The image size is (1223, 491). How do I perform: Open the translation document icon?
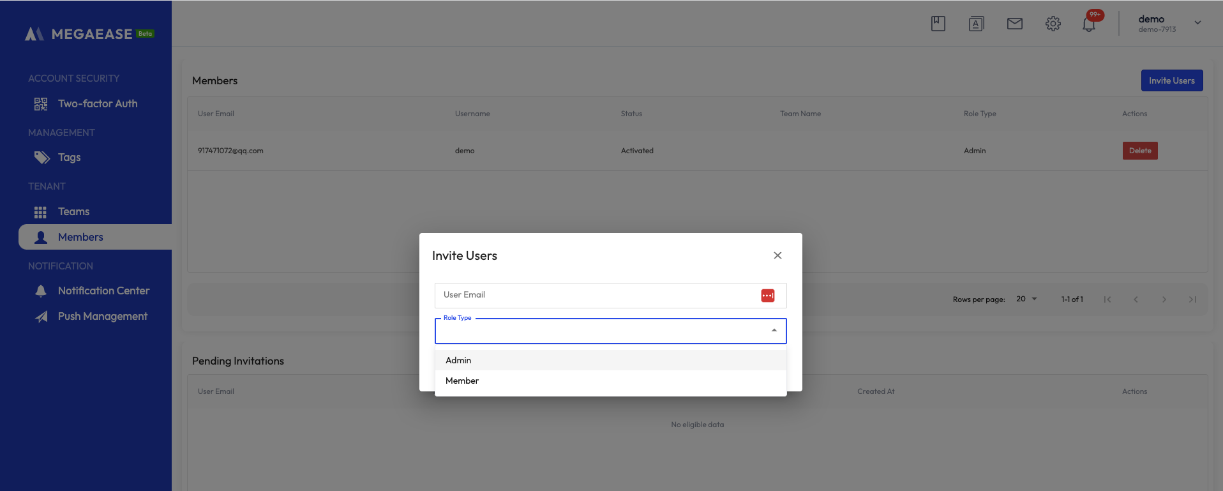(976, 24)
